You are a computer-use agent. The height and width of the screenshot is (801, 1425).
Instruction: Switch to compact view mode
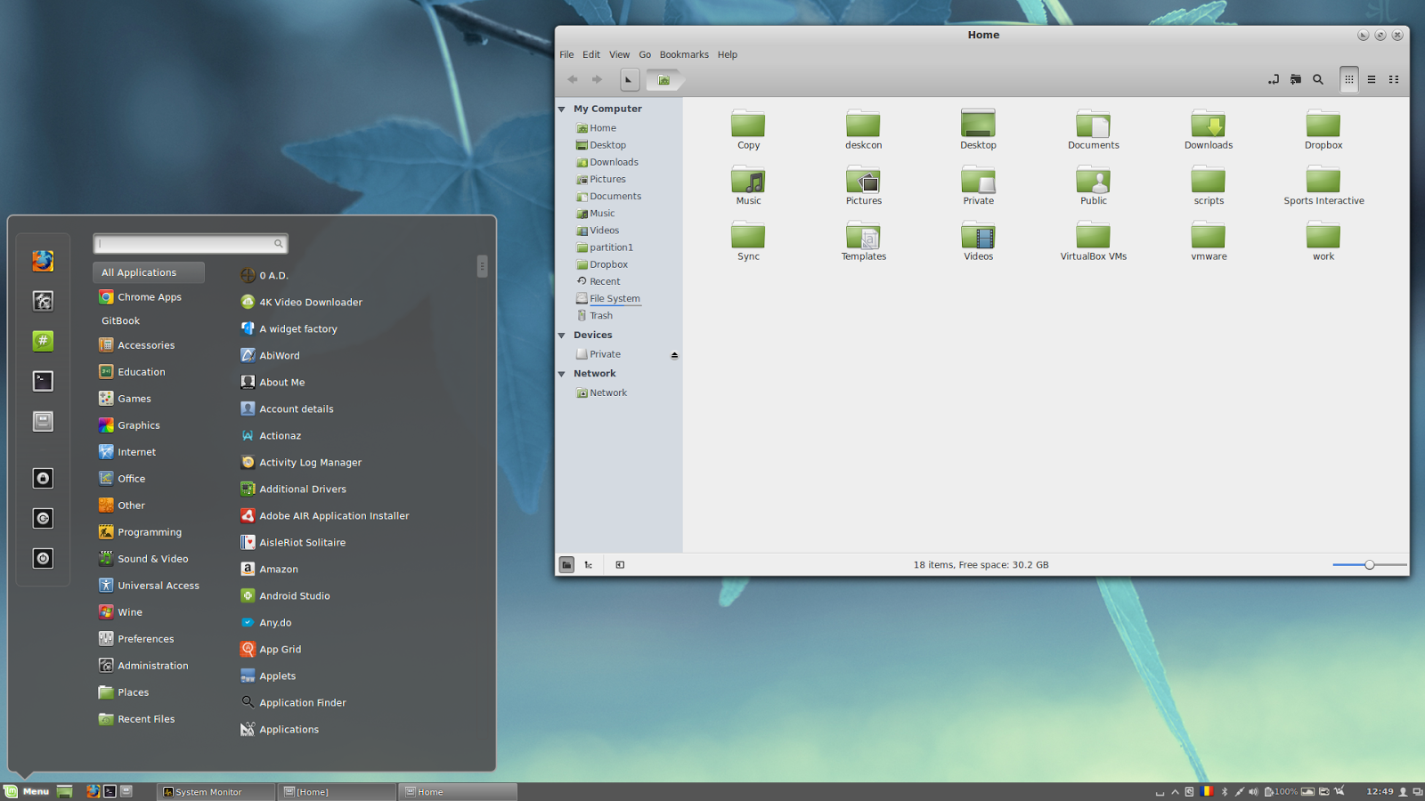[x=1394, y=79]
